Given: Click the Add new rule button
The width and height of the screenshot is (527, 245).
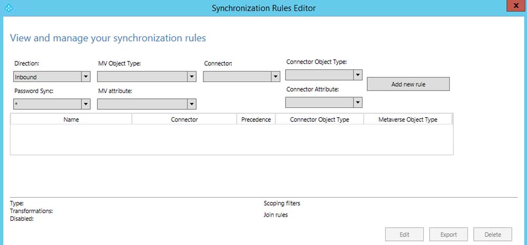Looking at the screenshot, I should [x=408, y=84].
